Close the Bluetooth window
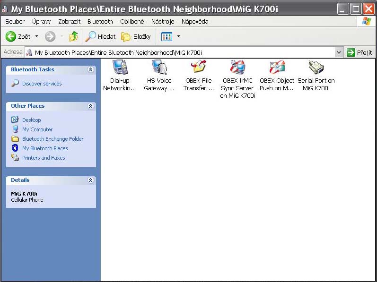 tap(368, 9)
